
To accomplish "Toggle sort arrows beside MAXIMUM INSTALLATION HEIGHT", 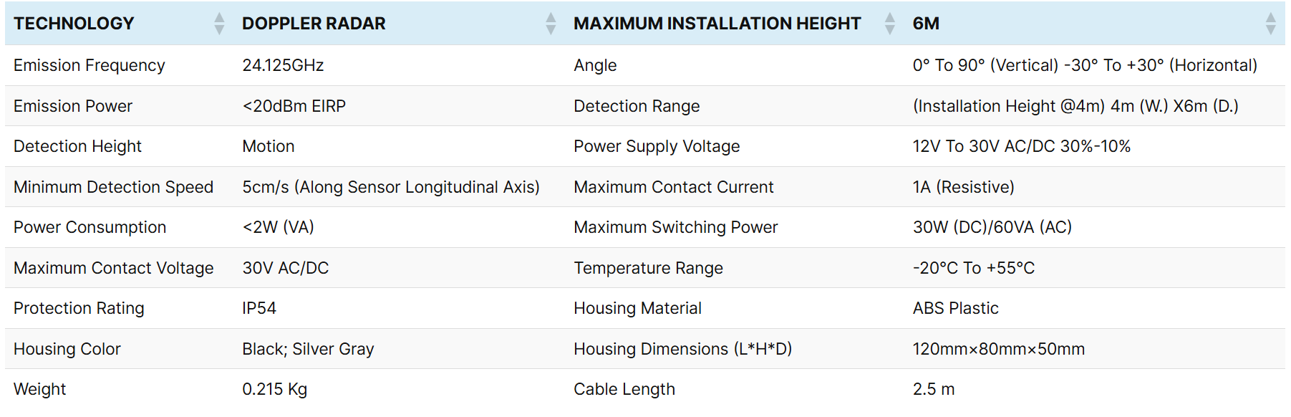I will point(889,24).
